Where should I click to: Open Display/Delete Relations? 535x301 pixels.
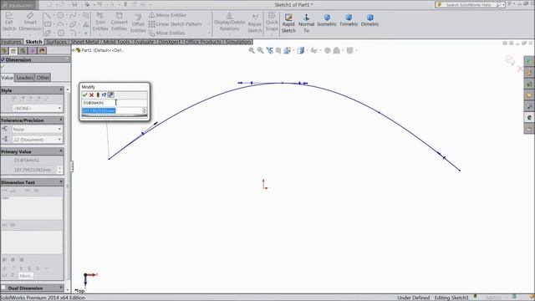230,23
